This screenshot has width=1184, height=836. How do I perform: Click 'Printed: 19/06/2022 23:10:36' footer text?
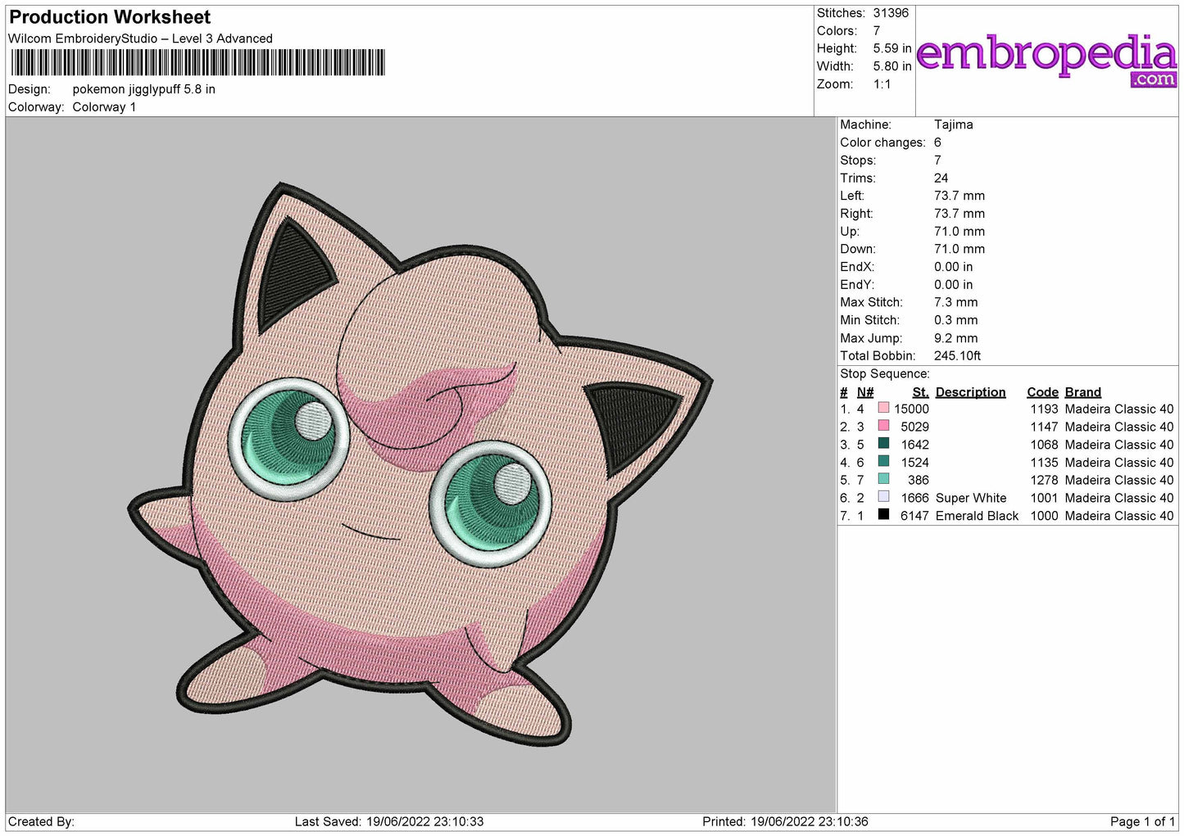tap(785, 822)
